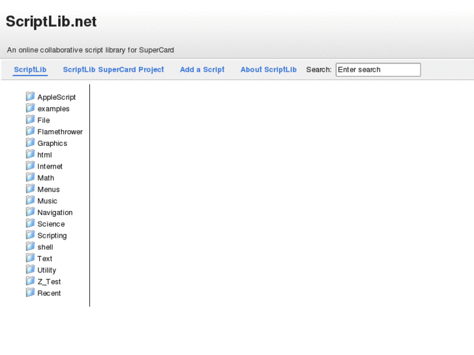Viewport: 474px width, 355px height.
Task: Select the Flamethrower category label
Action: pos(60,132)
